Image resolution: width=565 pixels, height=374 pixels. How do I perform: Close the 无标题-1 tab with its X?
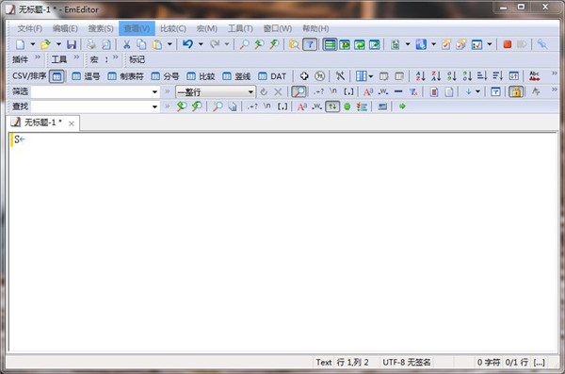click(72, 123)
